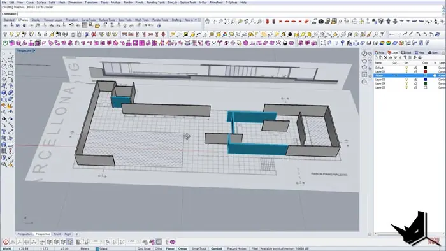Switch to the Right viewport tab
The width and height of the screenshot is (446, 251).
pyautogui.click(x=68, y=234)
